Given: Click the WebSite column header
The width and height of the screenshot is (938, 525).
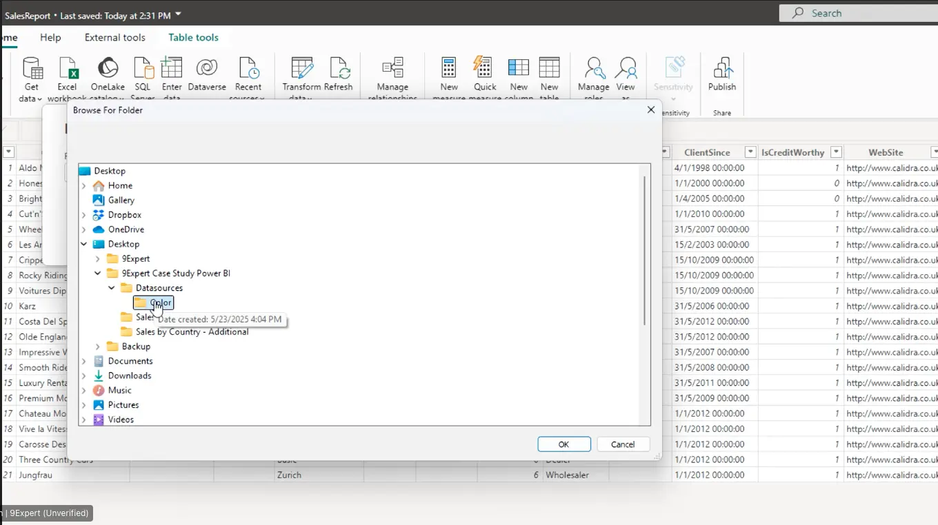Looking at the screenshot, I should pyautogui.click(x=886, y=152).
